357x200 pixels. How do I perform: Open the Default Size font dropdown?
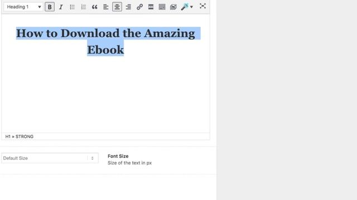tap(50, 158)
